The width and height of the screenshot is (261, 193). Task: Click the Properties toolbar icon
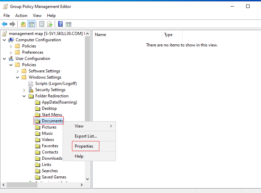click(x=42, y=24)
